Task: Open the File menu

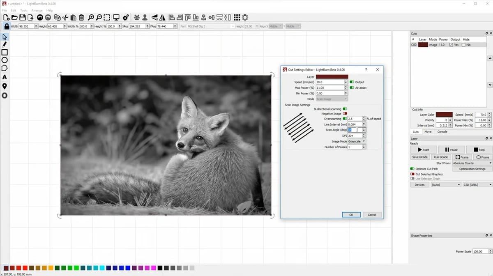Action: [x=5, y=10]
